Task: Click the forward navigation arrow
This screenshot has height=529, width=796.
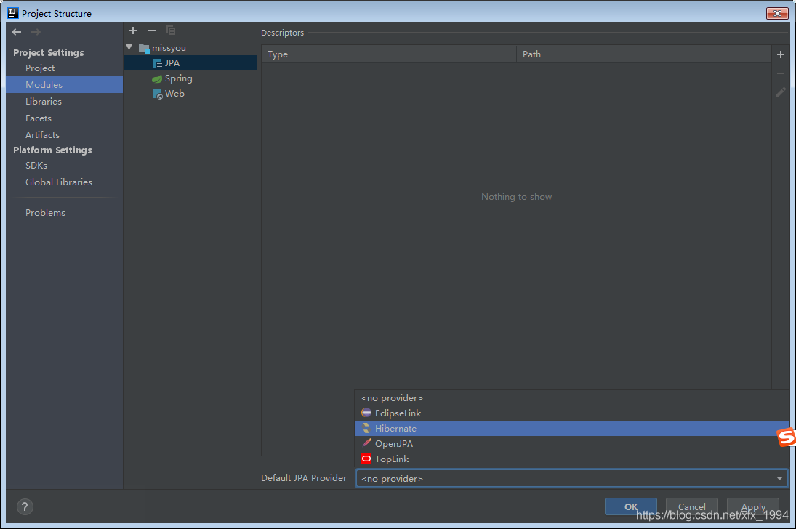Action: pos(36,32)
